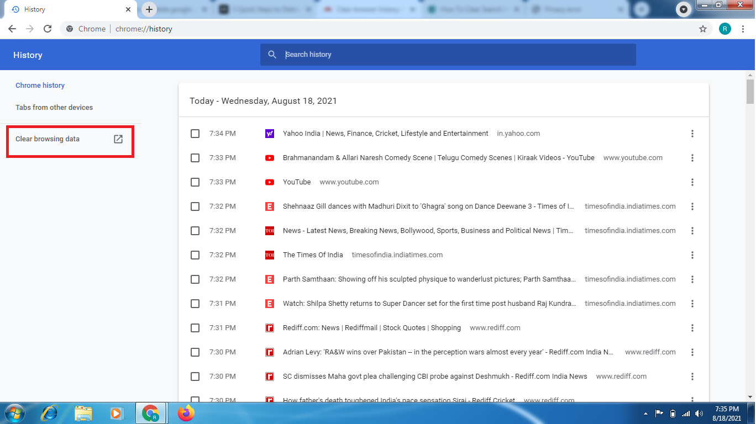756x424 pixels.
Task: Open Windows Media Player from the taskbar
Action: click(x=116, y=413)
